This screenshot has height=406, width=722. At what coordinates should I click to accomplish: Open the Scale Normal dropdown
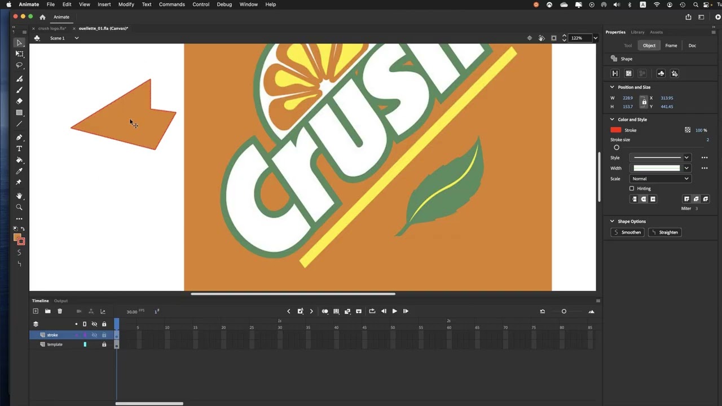coord(660,179)
